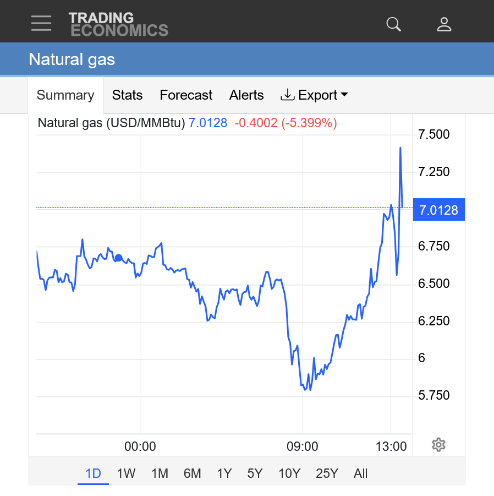Switch to the Summary tab

pyautogui.click(x=65, y=95)
